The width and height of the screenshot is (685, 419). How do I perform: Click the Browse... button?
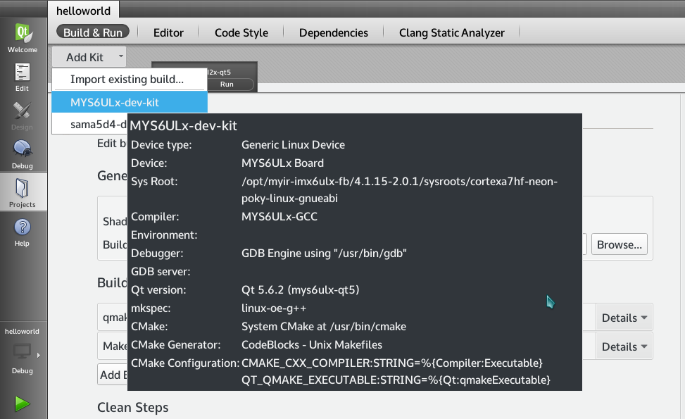click(619, 244)
